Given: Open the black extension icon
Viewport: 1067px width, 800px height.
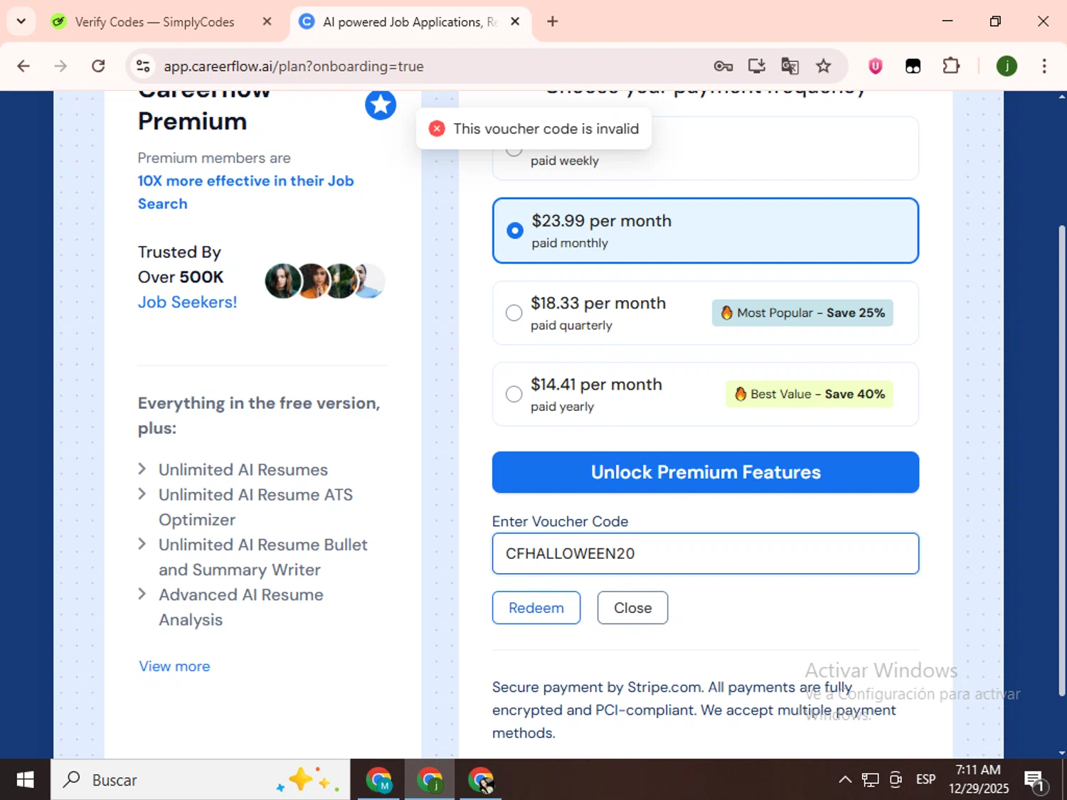Looking at the screenshot, I should click(913, 66).
